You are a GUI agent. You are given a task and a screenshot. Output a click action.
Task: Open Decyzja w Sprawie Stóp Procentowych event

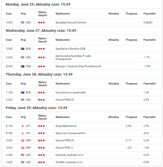coord(78,66)
